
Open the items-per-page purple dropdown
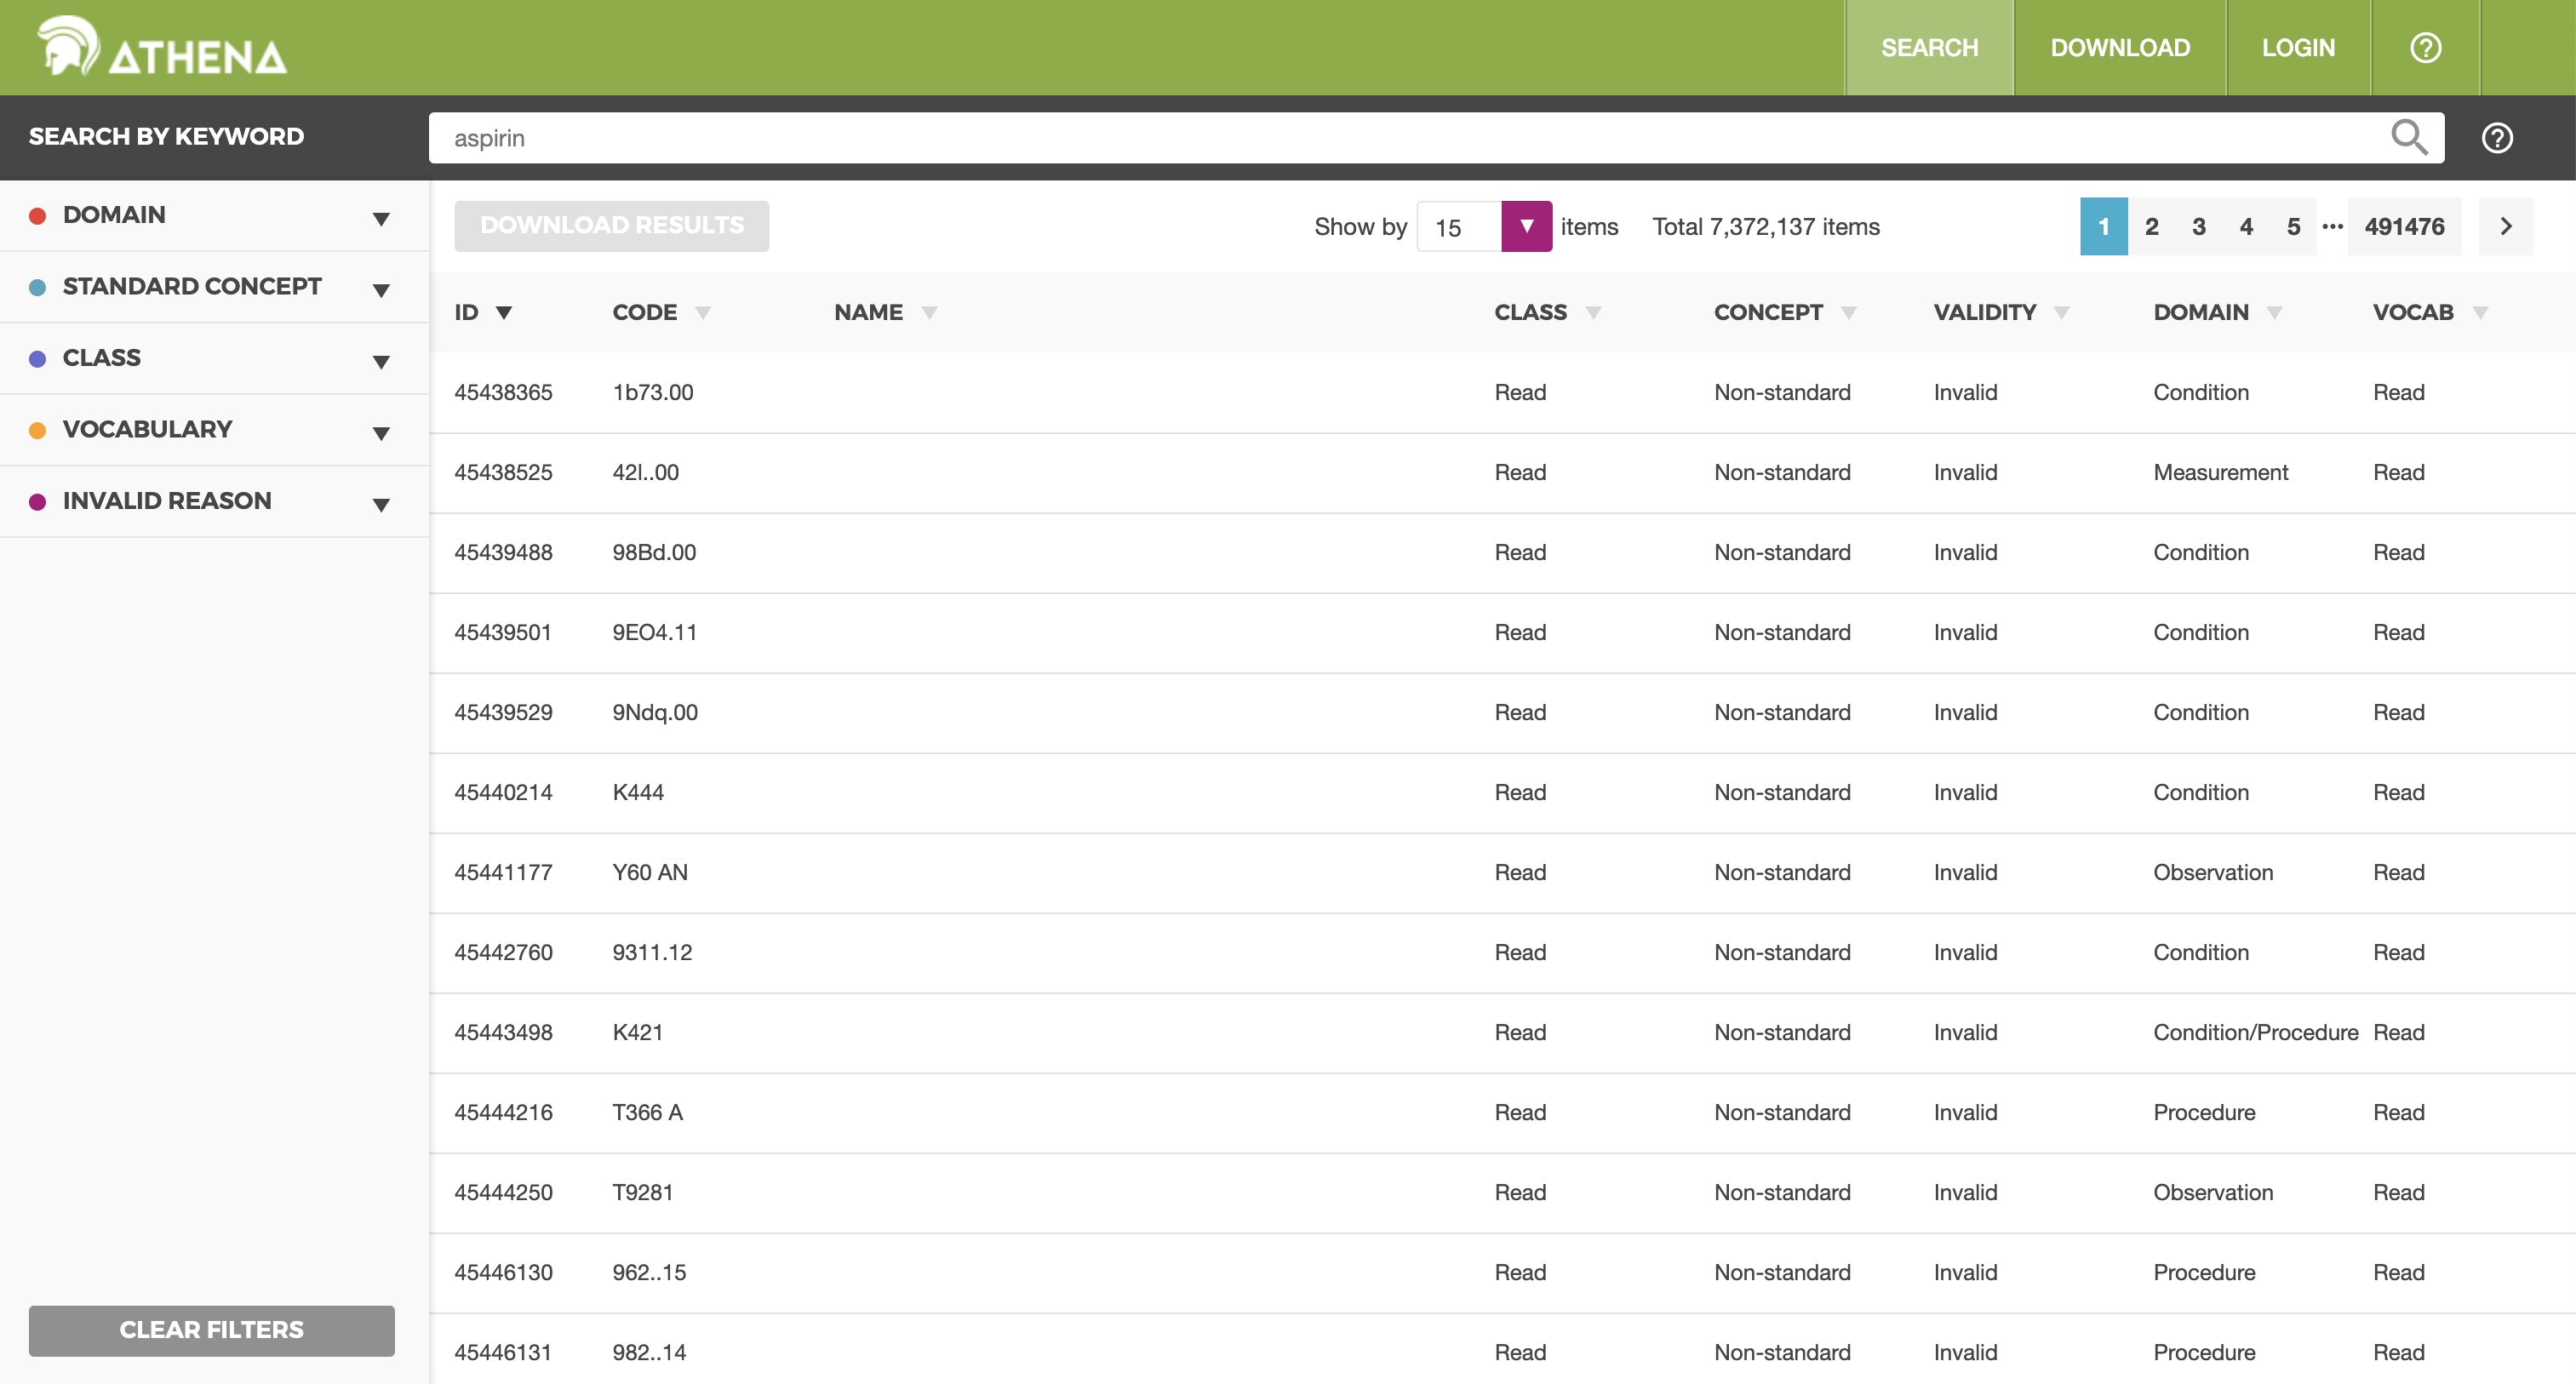pyautogui.click(x=1526, y=226)
